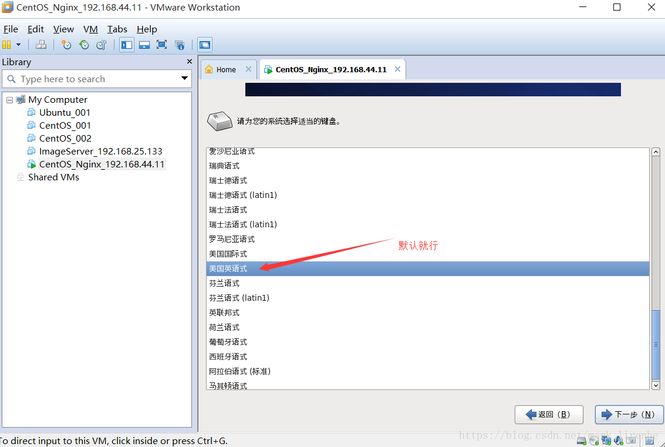This screenshot has height=447, width=665.
Task: Click the Revert to Snapshot toolbar icon
Action: point(84,45)
